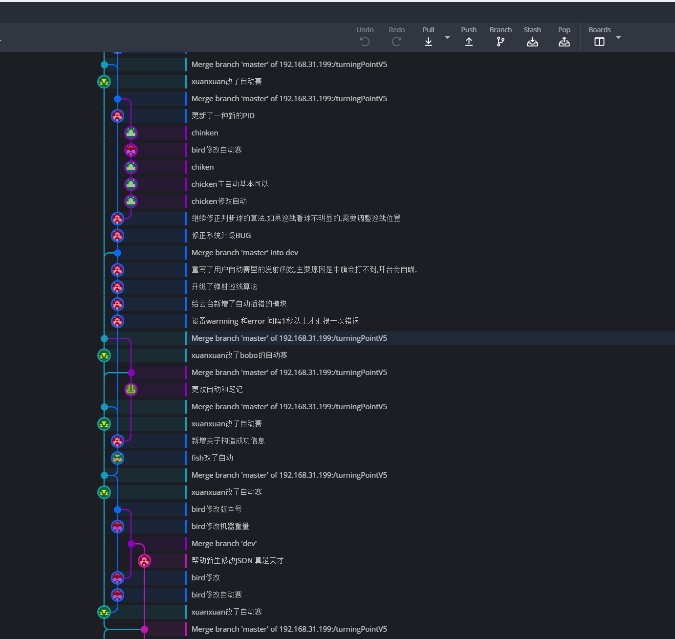Select commit '帮助新生修改JSON 真是天才' message
The image size is (675, 639).
[x=238, y=561]
